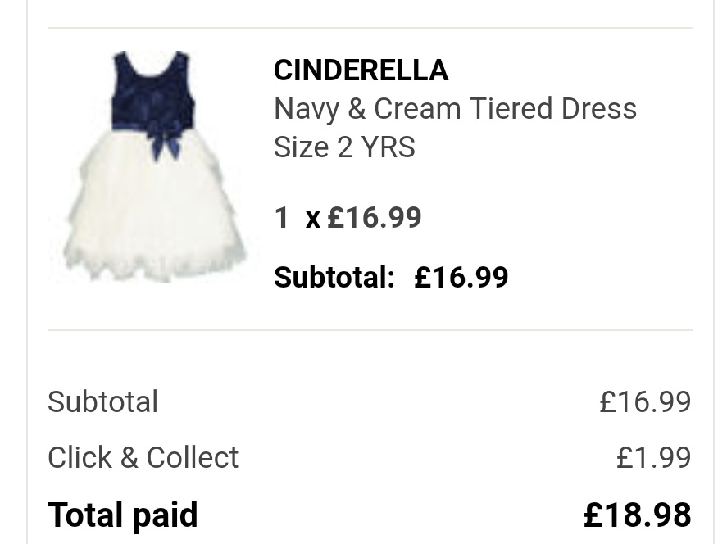Screen dimensions: 727x544
Task: Click the CINDERELLA brand name
Action: pos(361,70)
